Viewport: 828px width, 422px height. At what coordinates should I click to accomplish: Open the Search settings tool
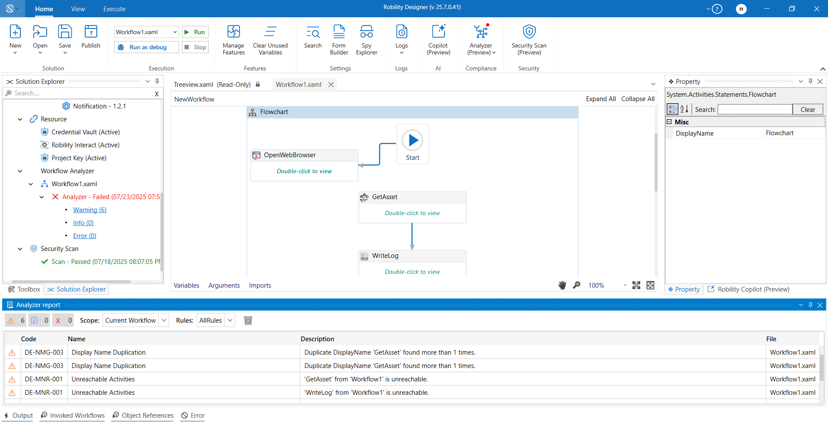point(313,32)
